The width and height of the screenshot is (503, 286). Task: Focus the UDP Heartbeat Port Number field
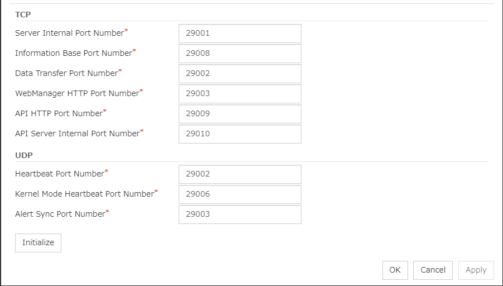[x=239, y=174]
